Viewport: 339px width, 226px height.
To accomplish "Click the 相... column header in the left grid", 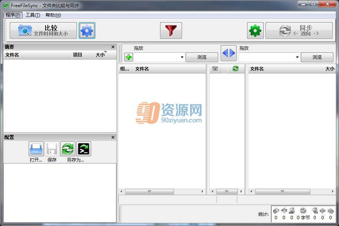I will coord(125,69).
